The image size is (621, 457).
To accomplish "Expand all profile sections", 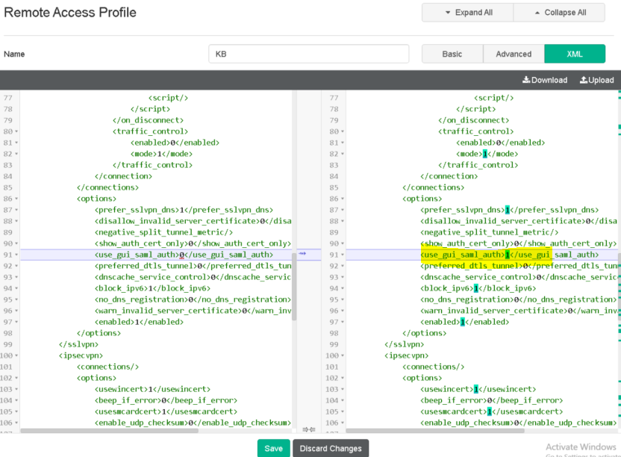I will [467, 13].
